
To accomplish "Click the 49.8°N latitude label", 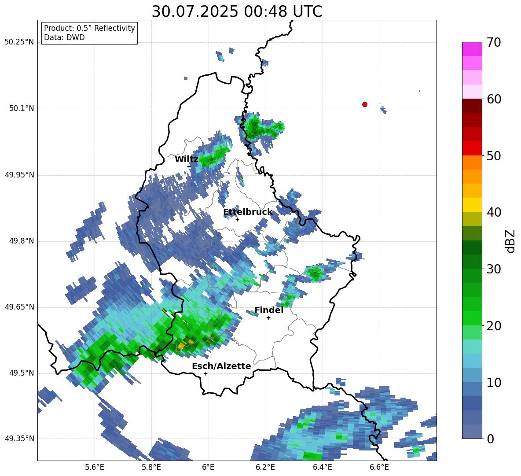I will pos(22,241).
